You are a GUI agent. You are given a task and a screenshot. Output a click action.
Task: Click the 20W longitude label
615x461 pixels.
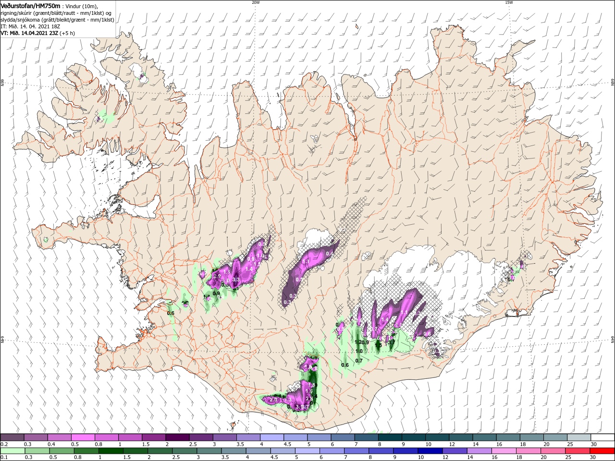(256, 2)
